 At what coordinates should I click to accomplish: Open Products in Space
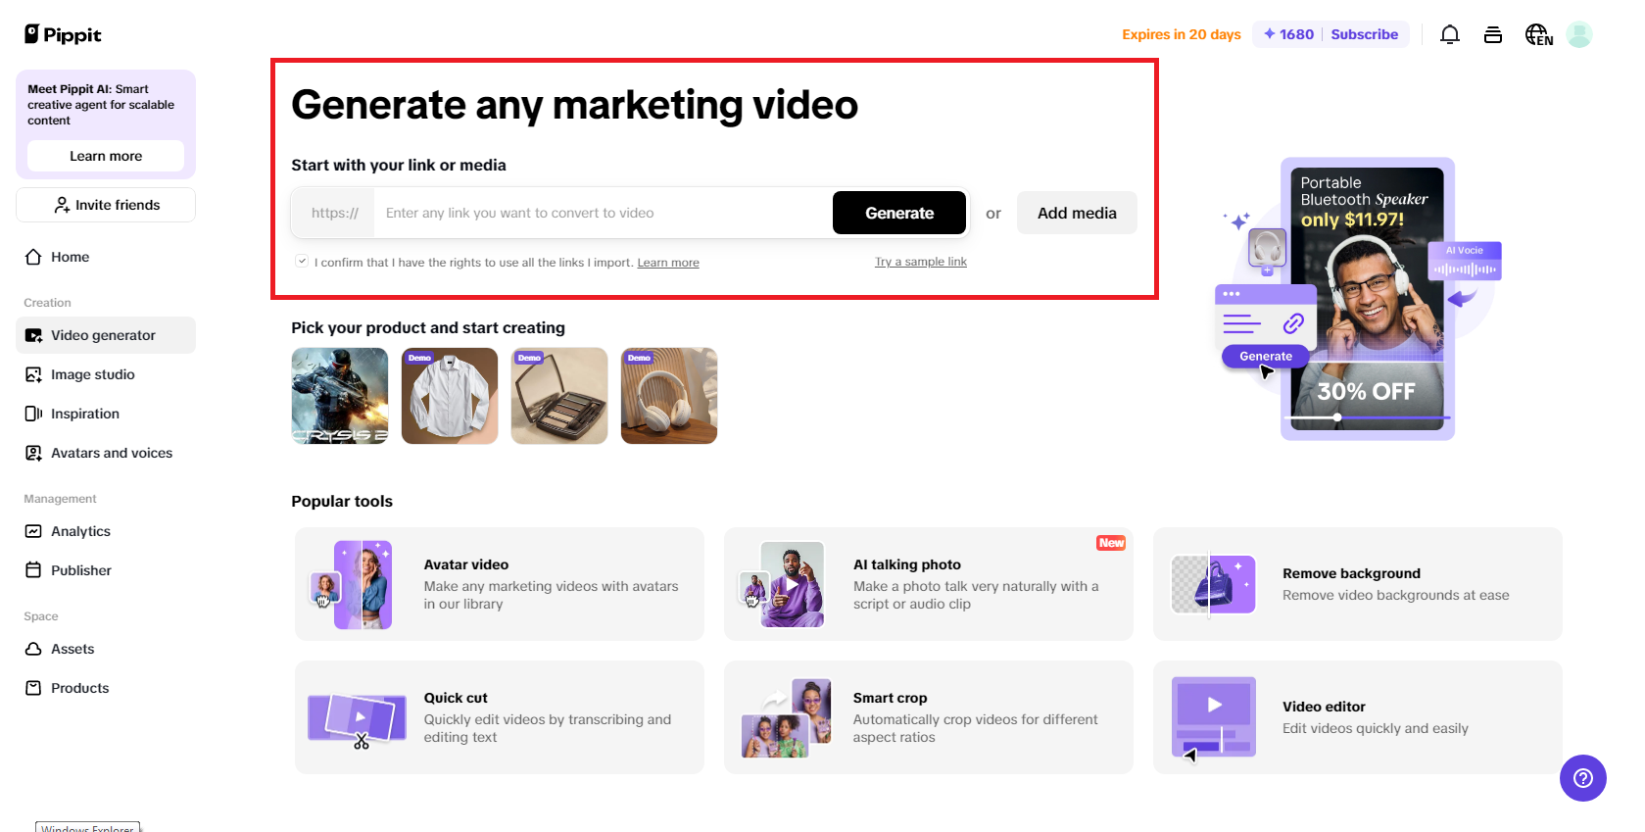pyautogui.click(x=106, y=688)
